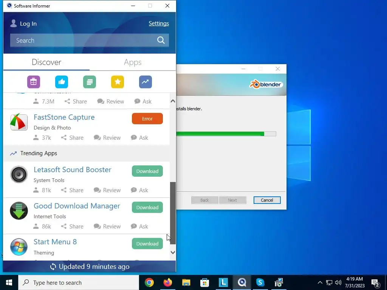
Task: Cancel the blender installation
Action: pos(267,200)
